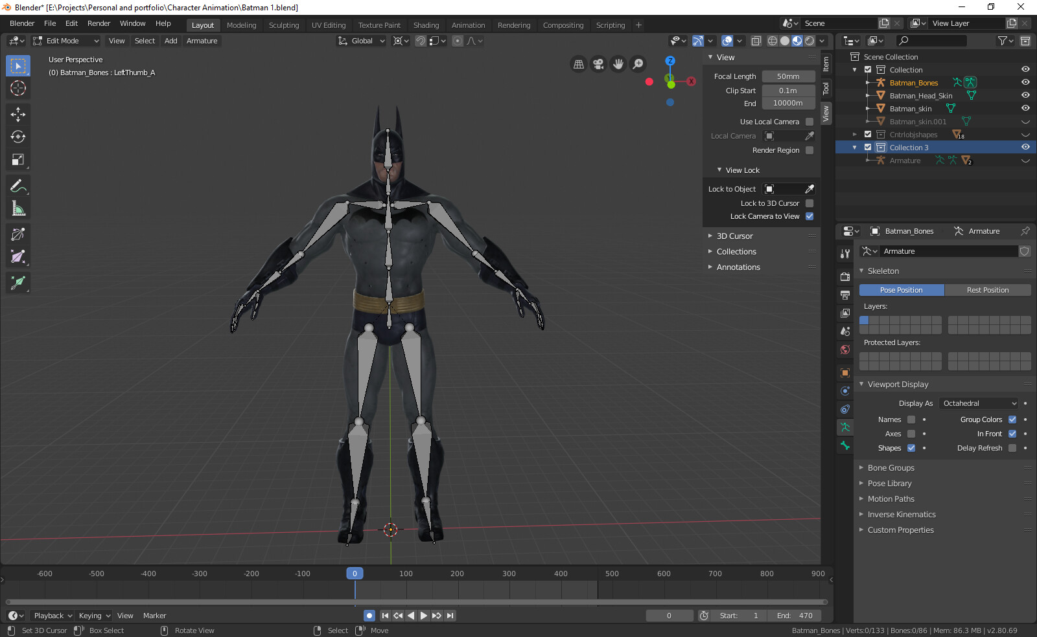Open the Render menu
Image resolution: width=1037 pixels, height=637 pixels.
coord(99,23)
